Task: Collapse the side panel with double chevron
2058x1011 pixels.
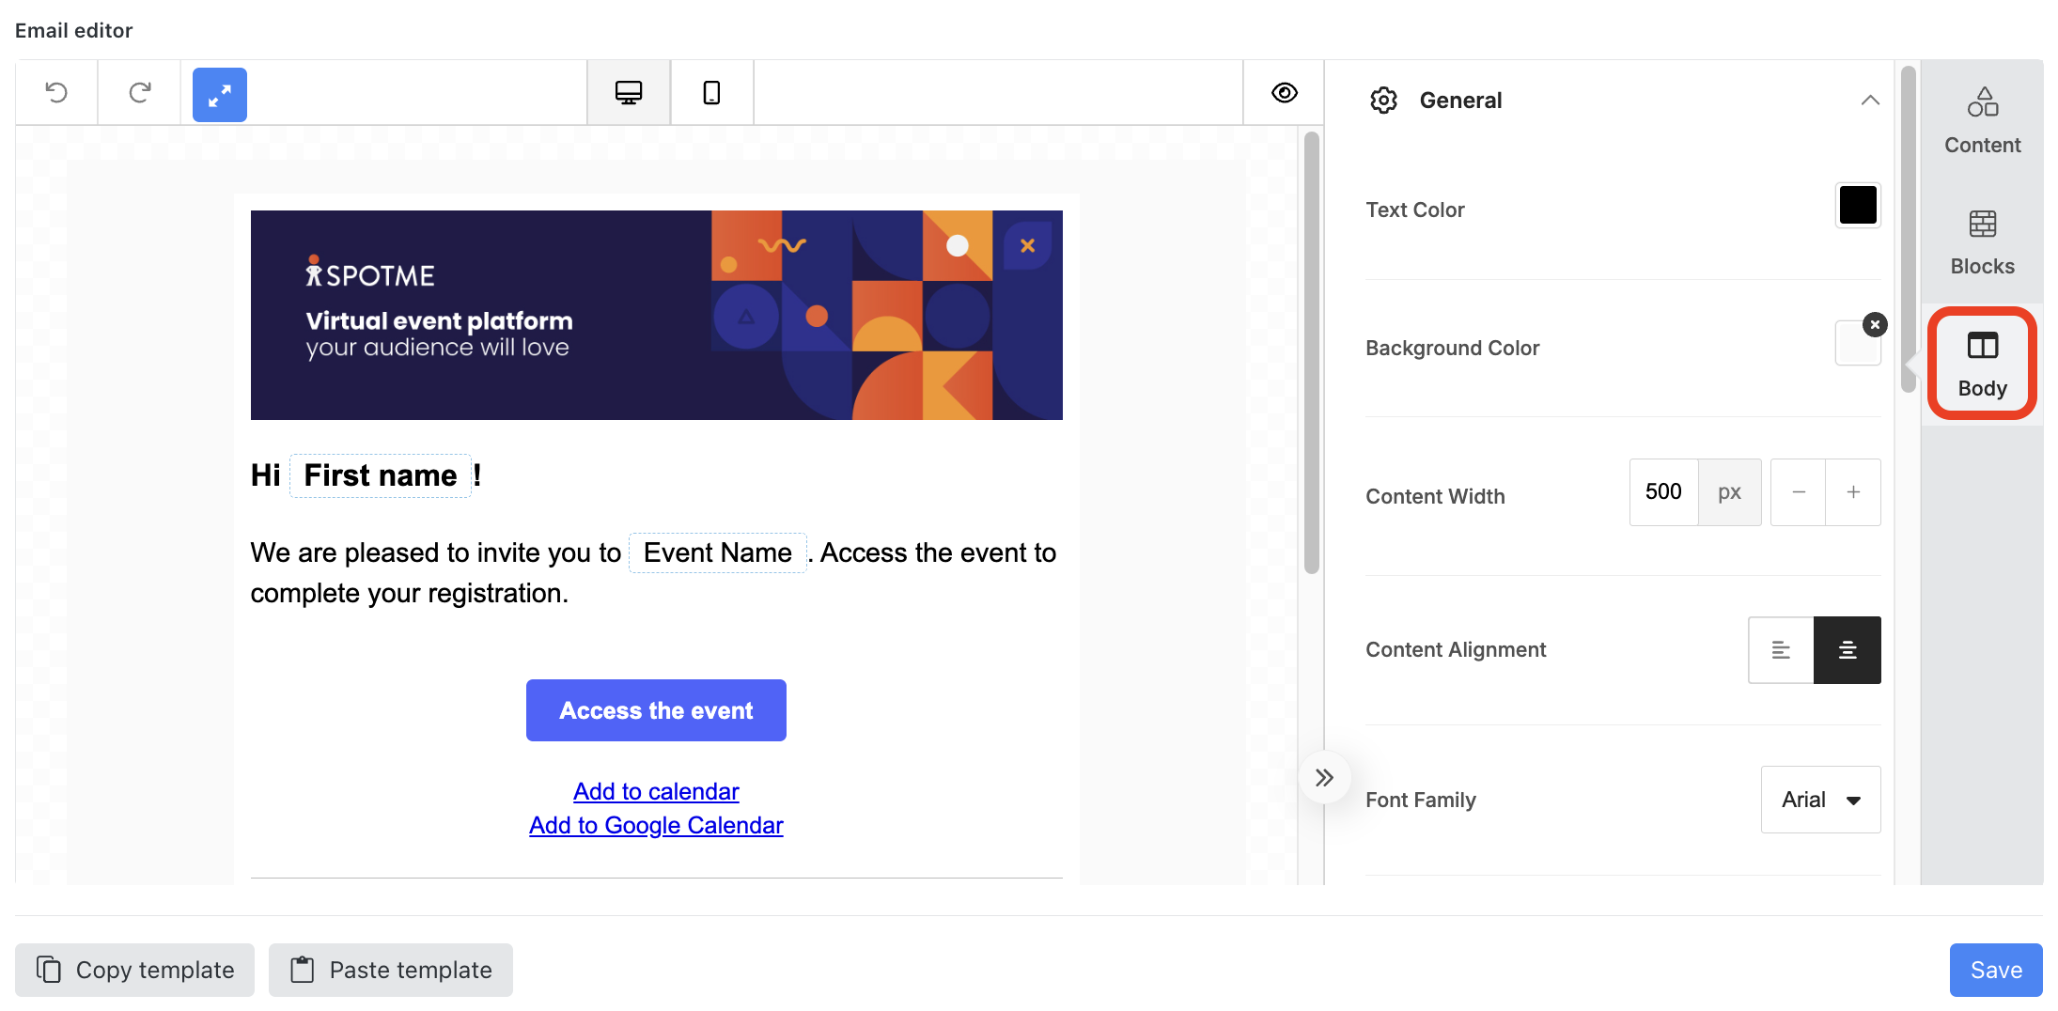Action: click(x=1323, y=777)
